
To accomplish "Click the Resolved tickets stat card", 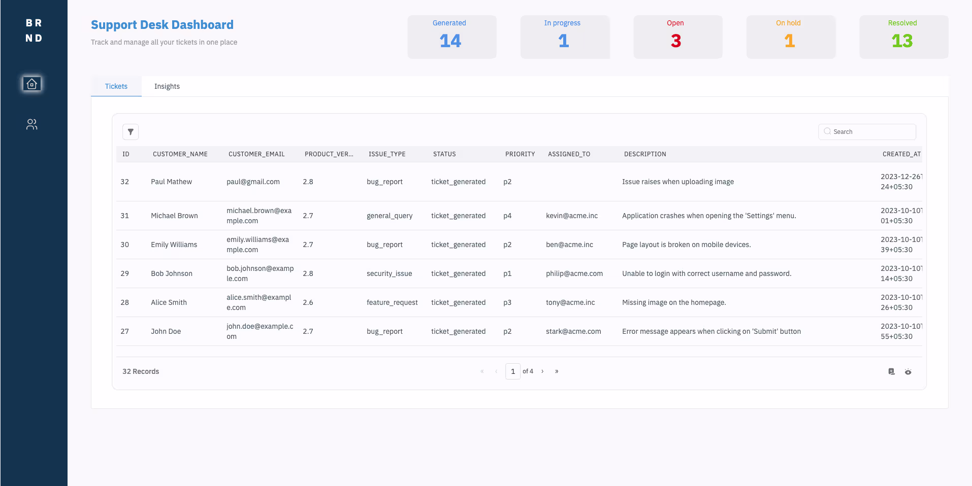I will click(903, 37).
